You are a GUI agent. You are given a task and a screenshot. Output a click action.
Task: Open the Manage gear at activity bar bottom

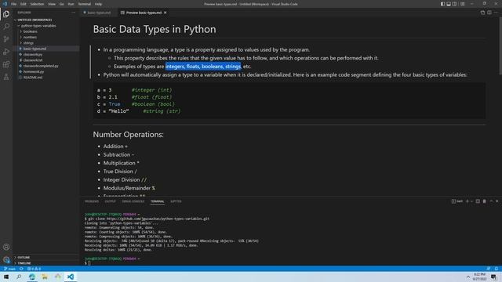[x=6, y=259]
